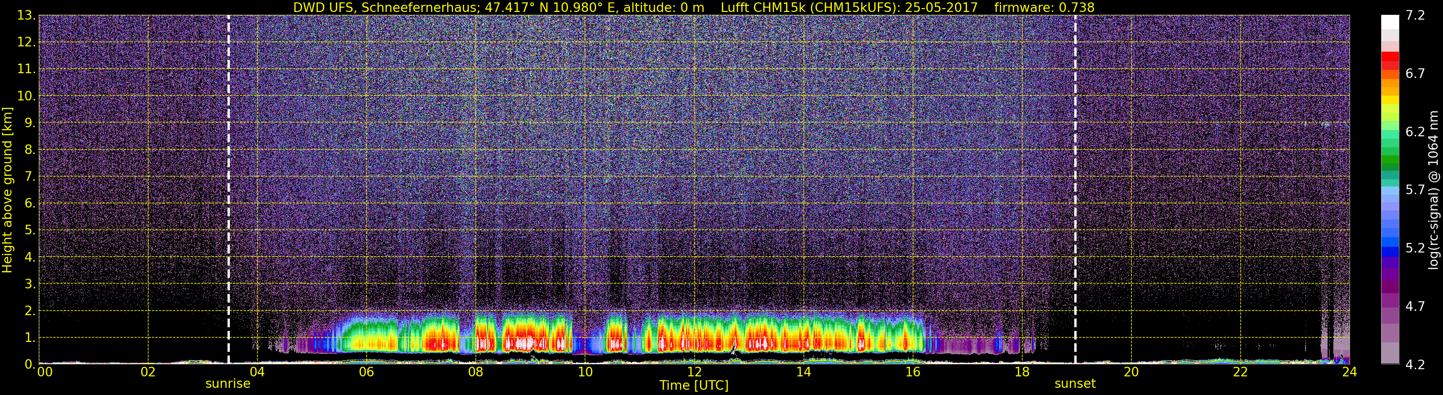Click the 'DWD UFS, Schneefernerhaus' station name in title
Image resolution: width=1443 pixels, height=395 pixels.
click(x=386, y=7)
